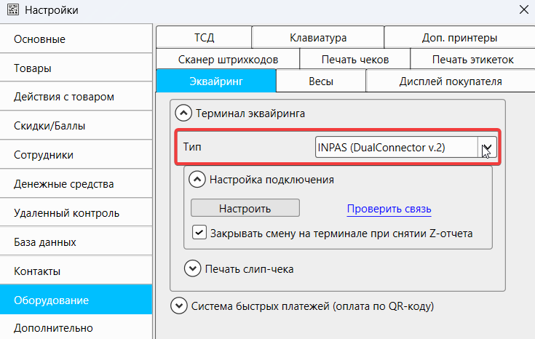Click the Settings window app icon

click(12, 10)
